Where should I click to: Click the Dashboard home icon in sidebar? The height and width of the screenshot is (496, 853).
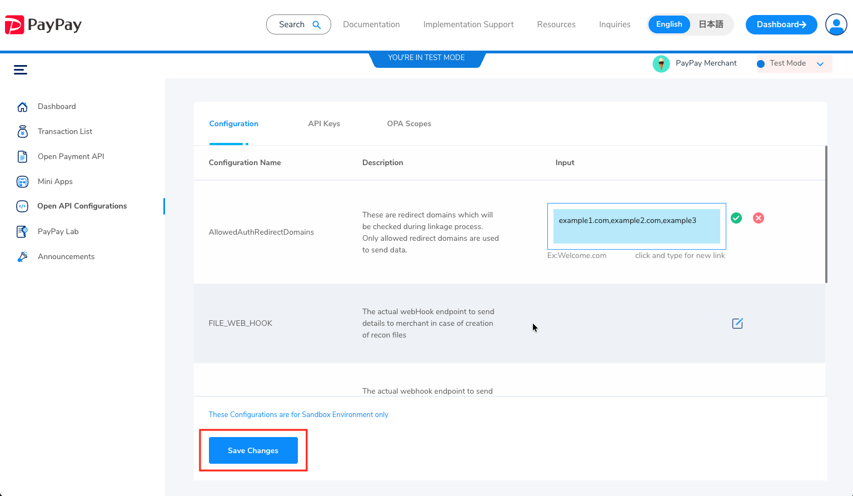(x=22, y=107)
